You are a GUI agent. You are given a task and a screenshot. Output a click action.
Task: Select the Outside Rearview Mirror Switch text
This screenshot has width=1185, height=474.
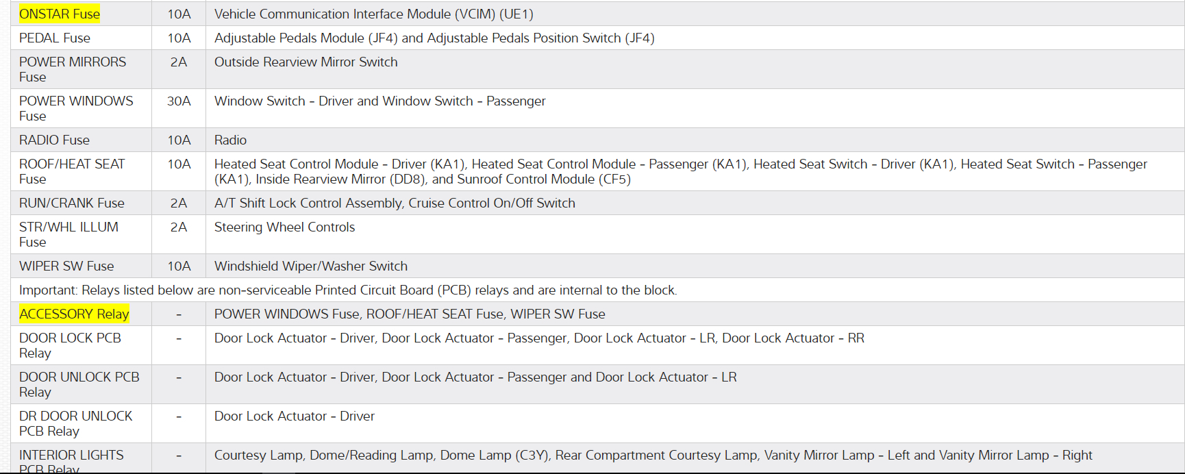305,62
